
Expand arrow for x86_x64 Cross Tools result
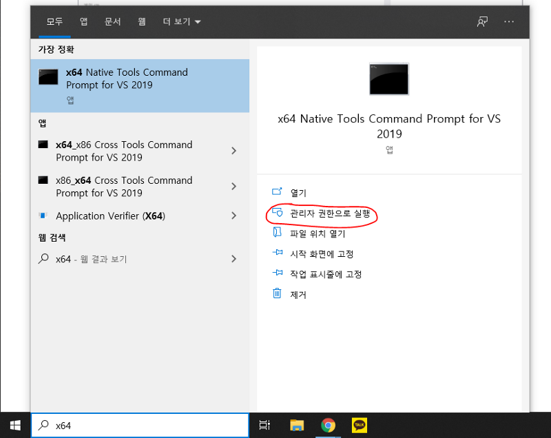234,187
